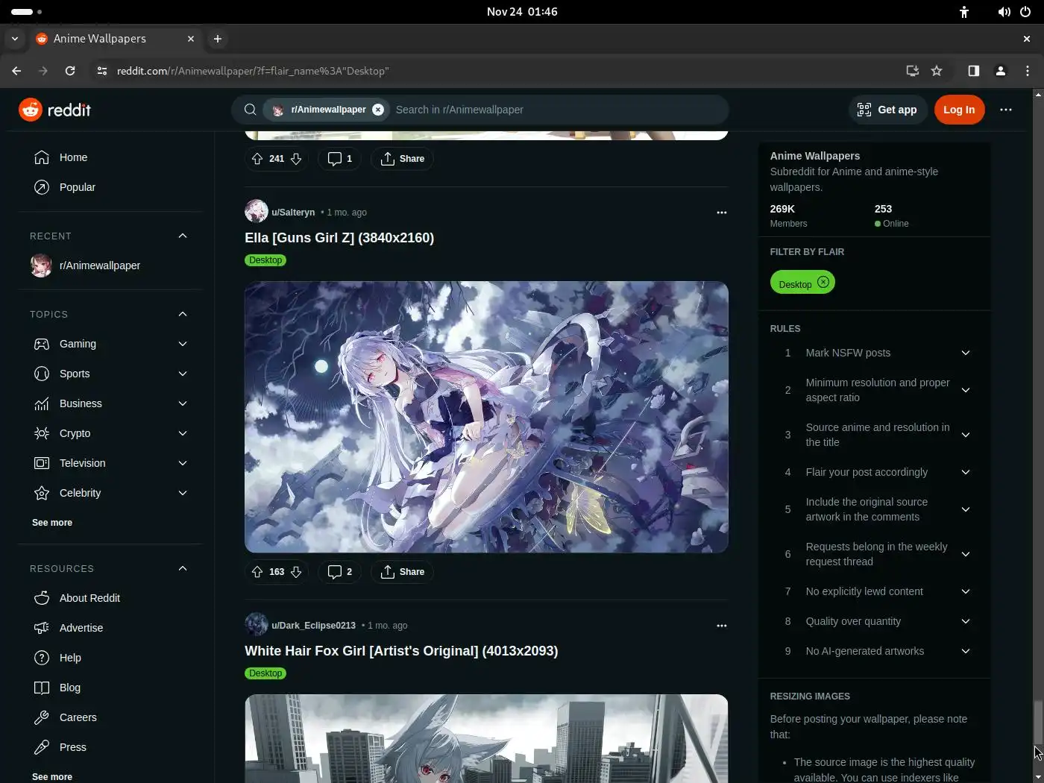Screen dimensions: 1044x783
Task: Click the Log In button
Action: tap(959, 110)
